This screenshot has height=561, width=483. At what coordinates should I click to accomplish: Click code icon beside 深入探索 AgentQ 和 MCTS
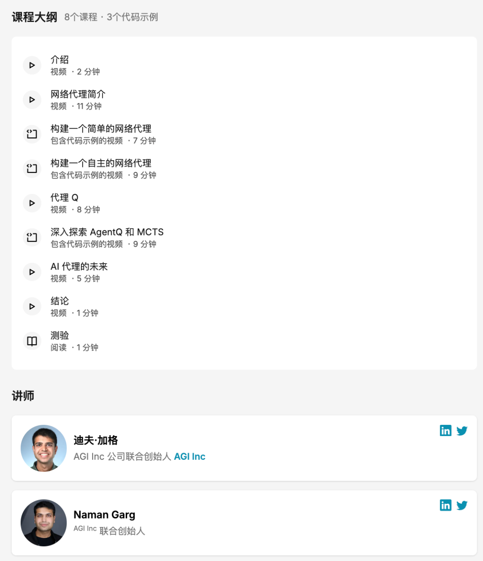tap(32, 238)
